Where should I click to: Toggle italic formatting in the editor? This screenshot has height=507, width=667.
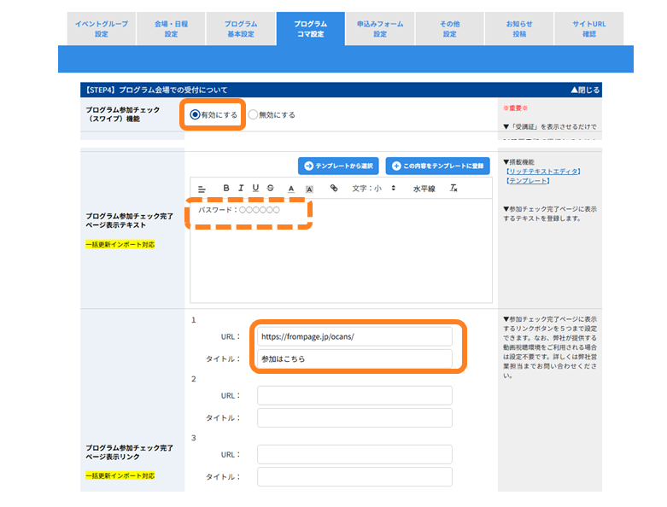[241, 188]
